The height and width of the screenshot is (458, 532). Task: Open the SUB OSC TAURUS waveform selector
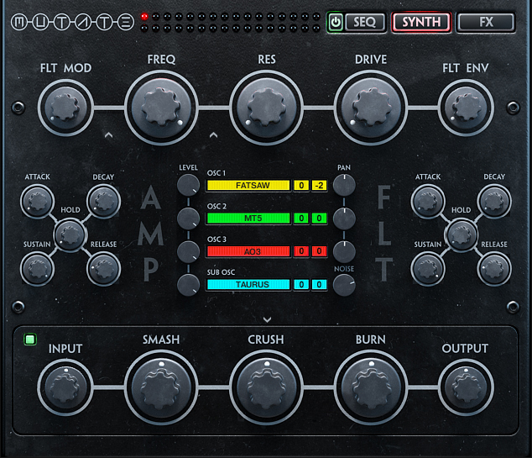tap(248, 285)
